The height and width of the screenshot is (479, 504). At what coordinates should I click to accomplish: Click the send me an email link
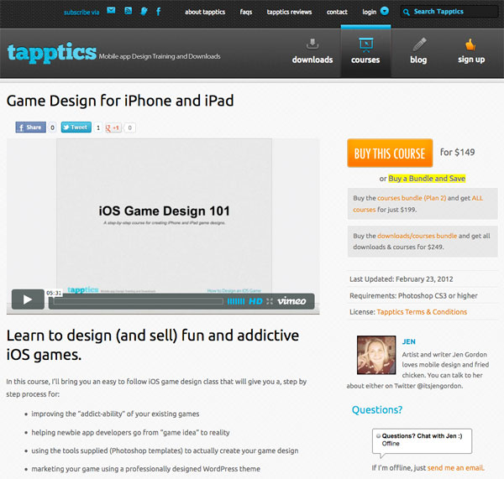455,468
